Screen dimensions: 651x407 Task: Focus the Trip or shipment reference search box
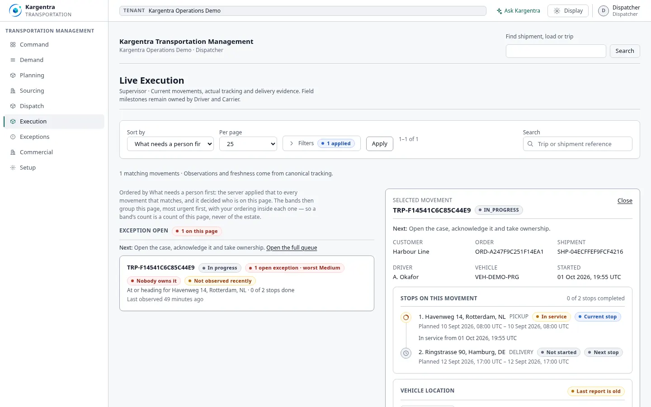[x=578, y=144]
